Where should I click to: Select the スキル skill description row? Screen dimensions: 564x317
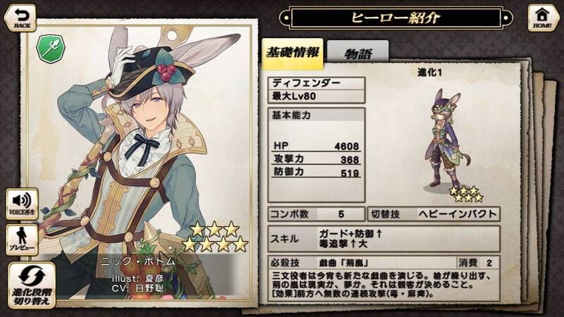click(x=384, y=239)
